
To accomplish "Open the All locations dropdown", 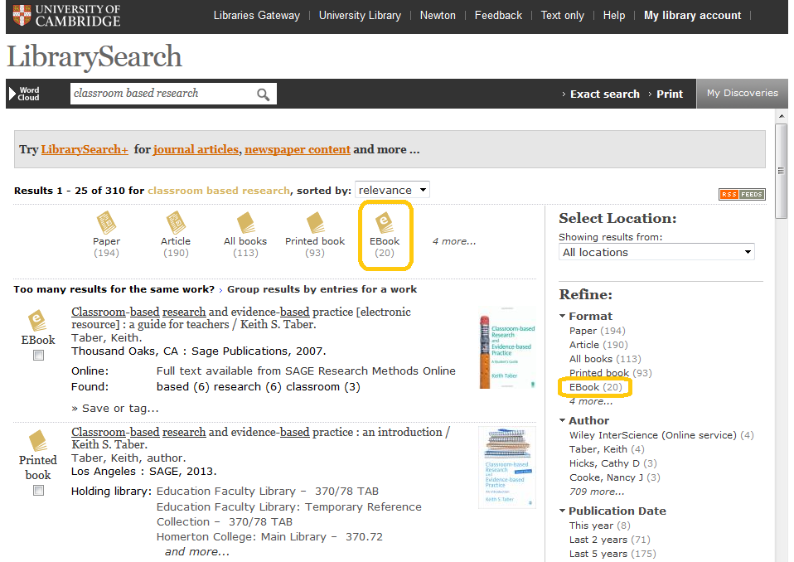I will (x=656, y=252).
